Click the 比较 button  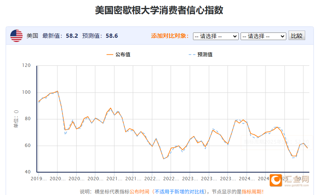tap(297, 36)
